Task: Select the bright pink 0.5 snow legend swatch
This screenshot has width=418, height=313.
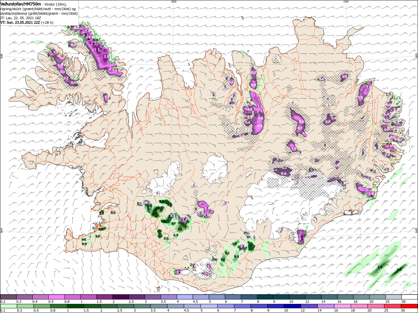Action: pyautogui.click(x=56, y=297)
